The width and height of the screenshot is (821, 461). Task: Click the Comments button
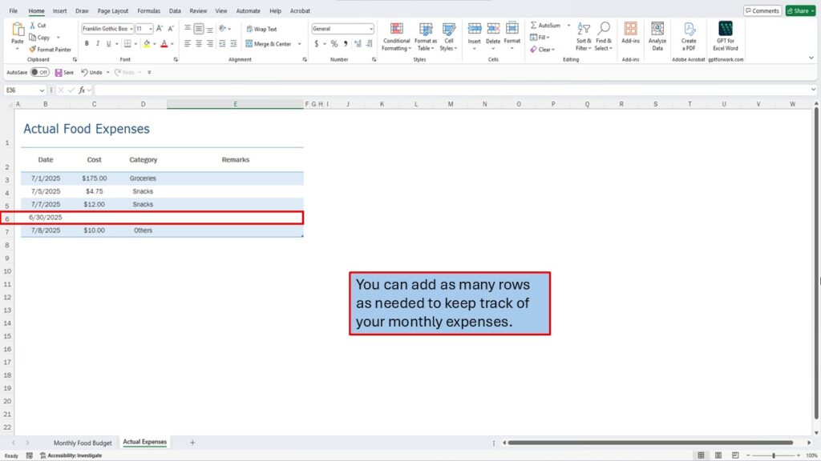click(x=762, y=10)
